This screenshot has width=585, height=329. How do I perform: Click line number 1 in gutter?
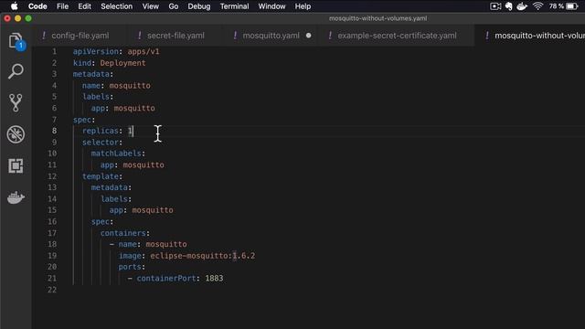pos(55,51)
